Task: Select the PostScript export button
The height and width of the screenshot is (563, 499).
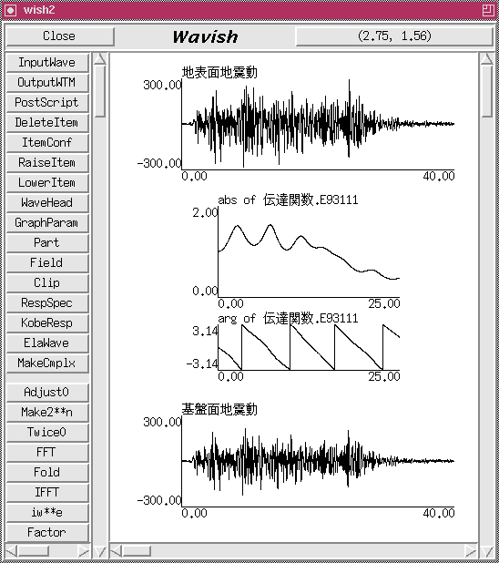Action: pyautogui.click(x=47, y=102)
